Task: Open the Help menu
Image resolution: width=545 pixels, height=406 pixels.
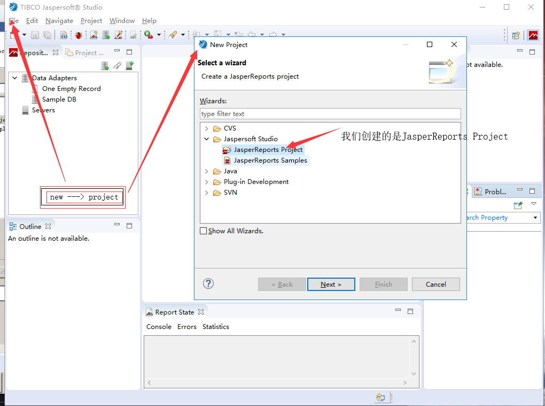Action: click(x=149, y=20)
